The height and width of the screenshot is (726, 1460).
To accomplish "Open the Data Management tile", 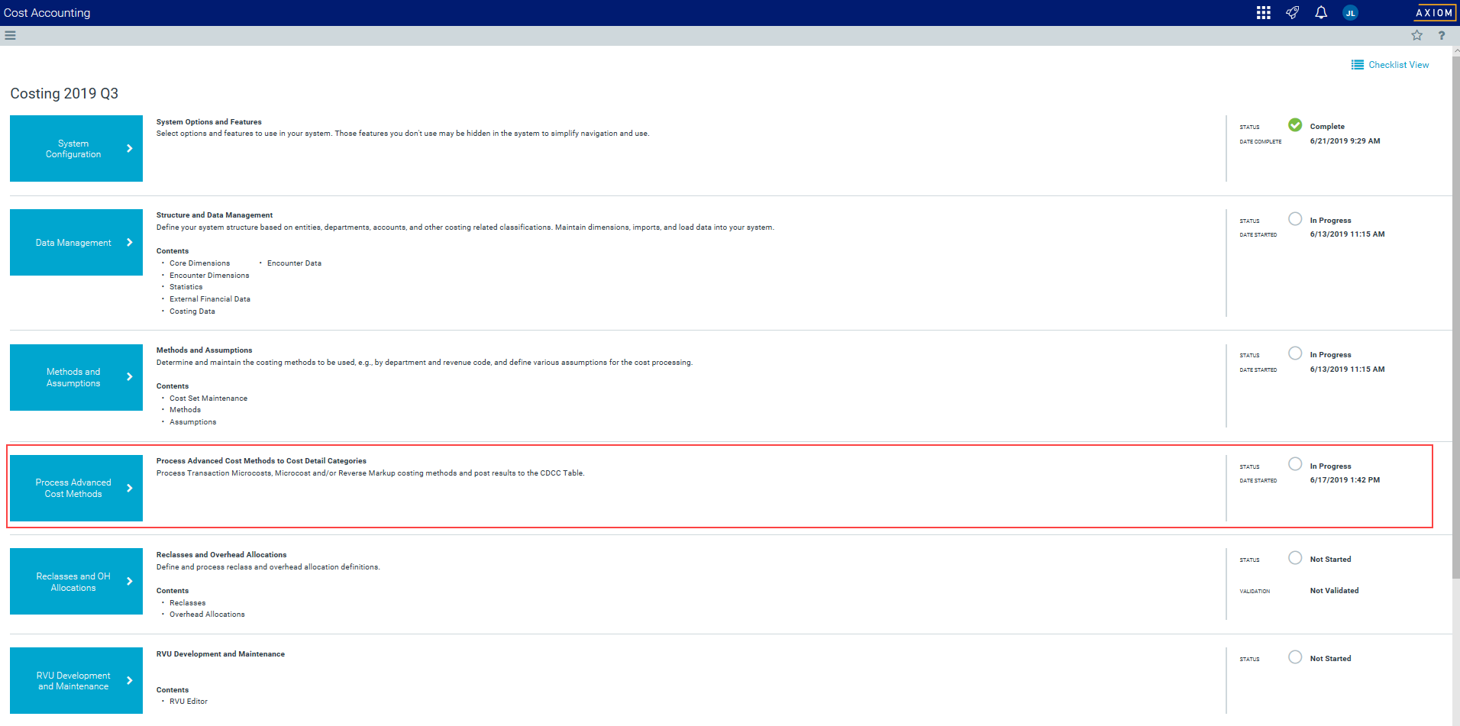I will coord(76,242).
